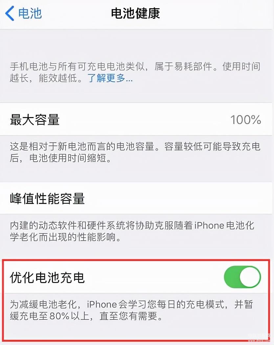Click the word iPhone in 峰值性能 description

coord(209,226)
